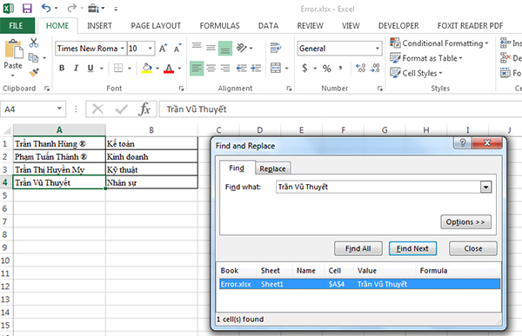Expand the Cell Styles menu
The height and width of the screenshot is (336, 522).
tap(416, 73)
